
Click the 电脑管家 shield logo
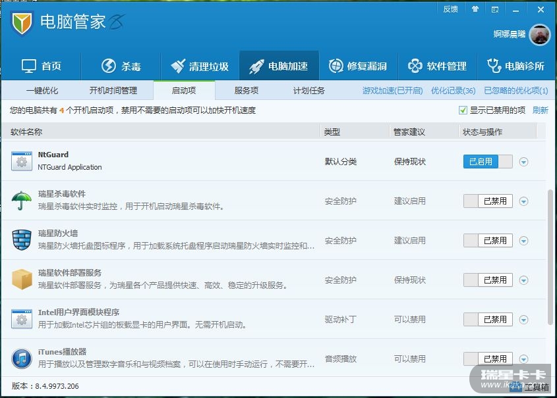[x=22, y=23]
